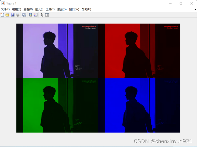Insert a colorbar using the toolbar icon
The width and height of the screenshot is (197, 147).
(x=30, y=15)
